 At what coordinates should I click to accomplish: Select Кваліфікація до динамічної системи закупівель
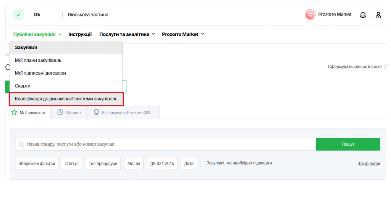point(66,99)
